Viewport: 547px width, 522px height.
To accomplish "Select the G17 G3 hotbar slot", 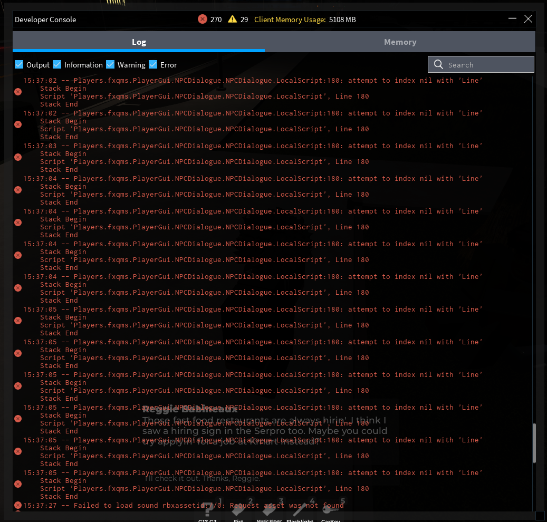I will tap(208, 510).
